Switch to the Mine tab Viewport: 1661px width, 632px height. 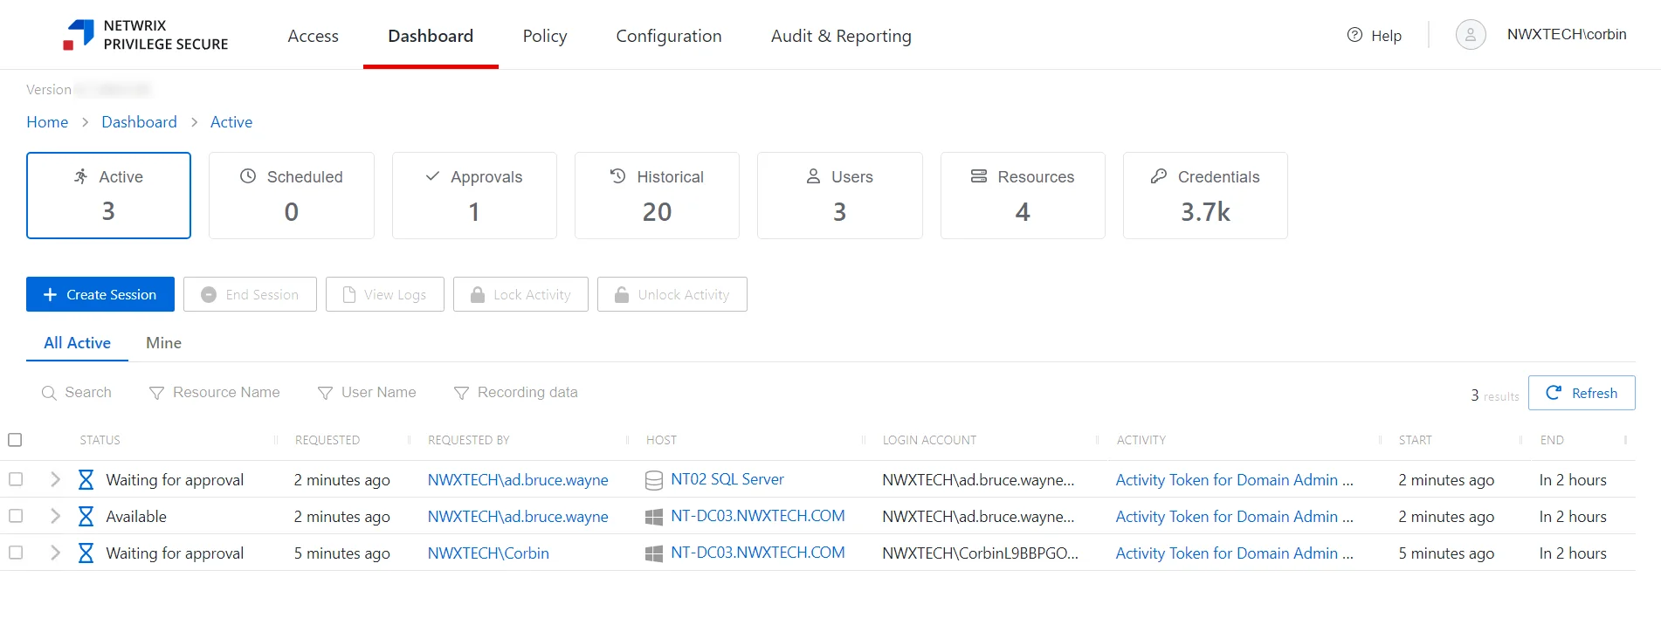point(163,343)
